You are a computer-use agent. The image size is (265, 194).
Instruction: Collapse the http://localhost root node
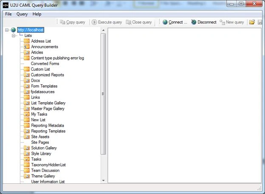(7, 30)
